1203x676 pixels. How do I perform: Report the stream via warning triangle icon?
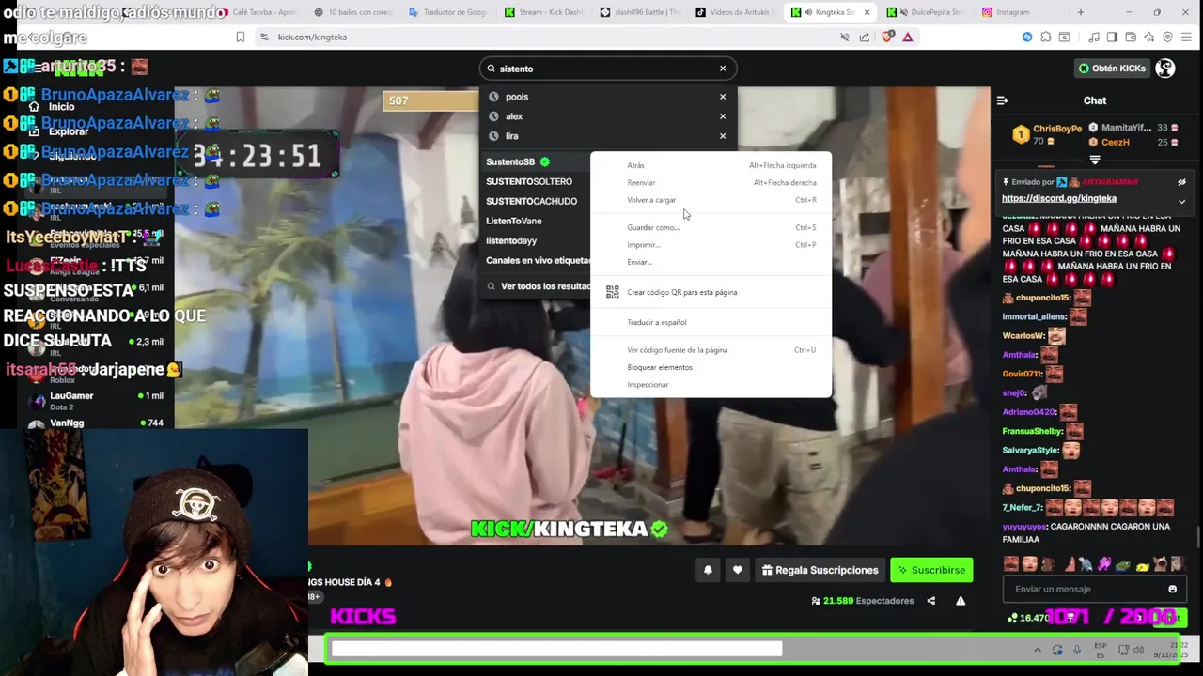[961, 601]
